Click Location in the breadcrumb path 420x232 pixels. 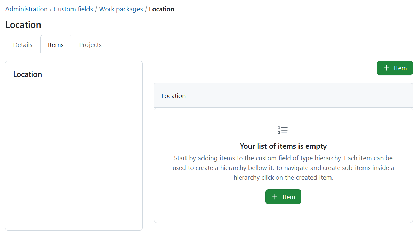click(162, 9)
